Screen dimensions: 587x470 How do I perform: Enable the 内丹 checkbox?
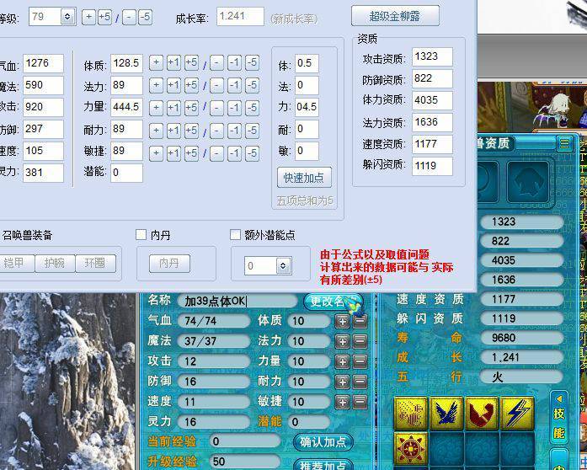pos(141,235)
